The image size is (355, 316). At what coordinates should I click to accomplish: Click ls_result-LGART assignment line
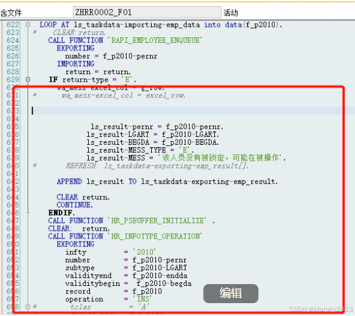[x=153, y=134]
